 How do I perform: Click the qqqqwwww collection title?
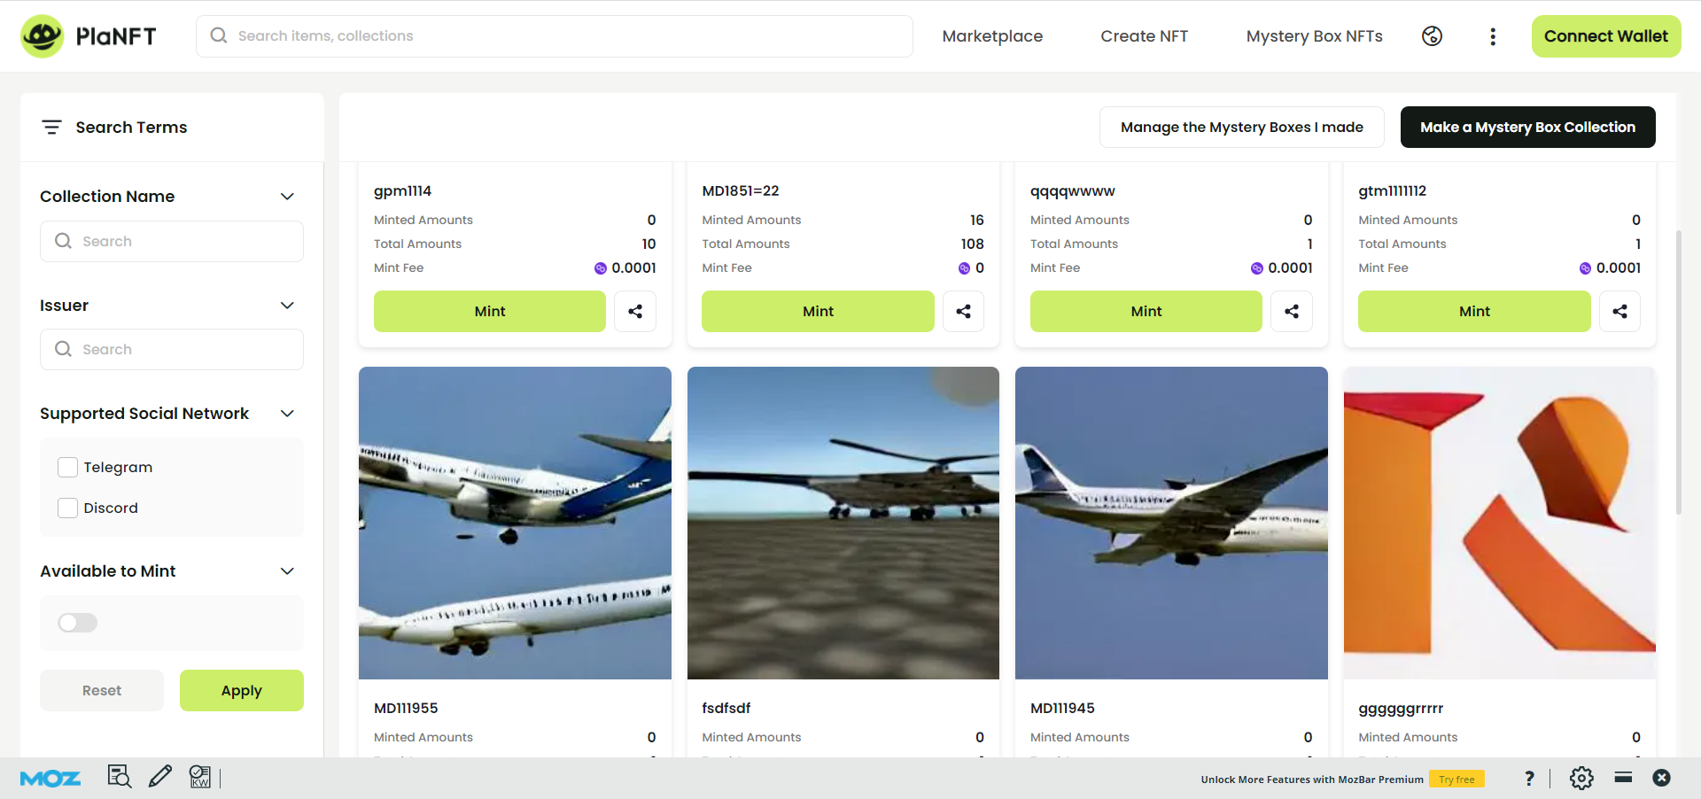(x=1072, y=191)
